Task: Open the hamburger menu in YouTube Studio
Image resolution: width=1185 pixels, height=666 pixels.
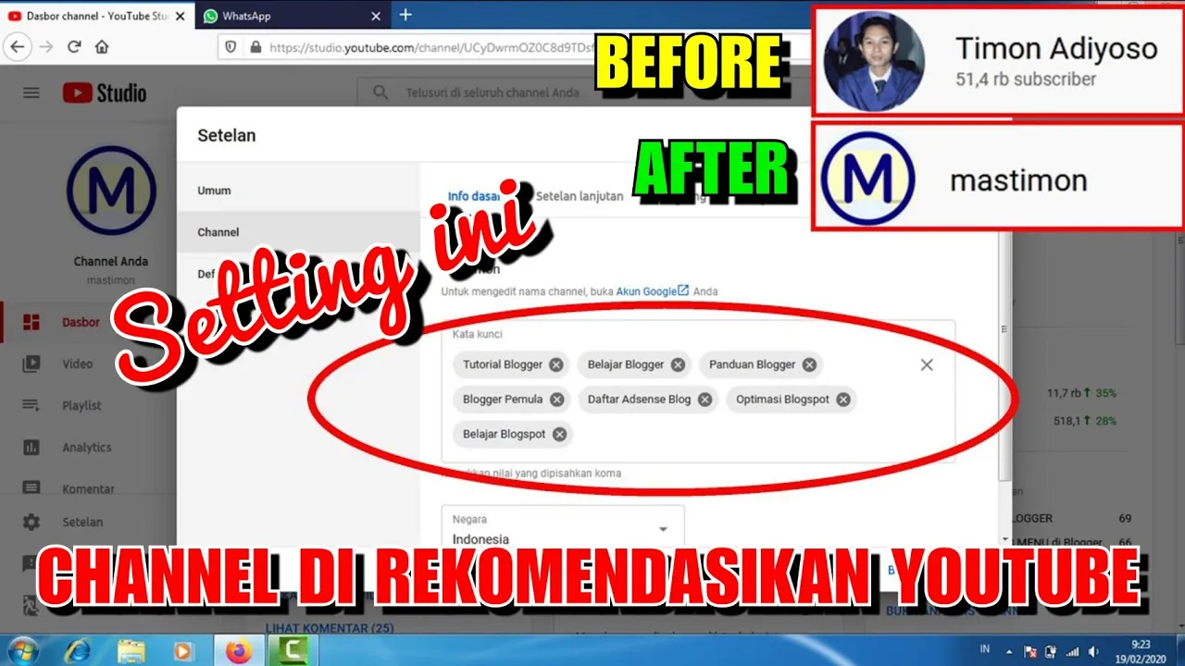Action: (31, 92)
